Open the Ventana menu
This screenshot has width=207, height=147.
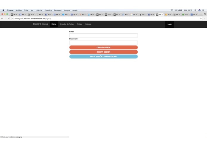tap(67, 10)
